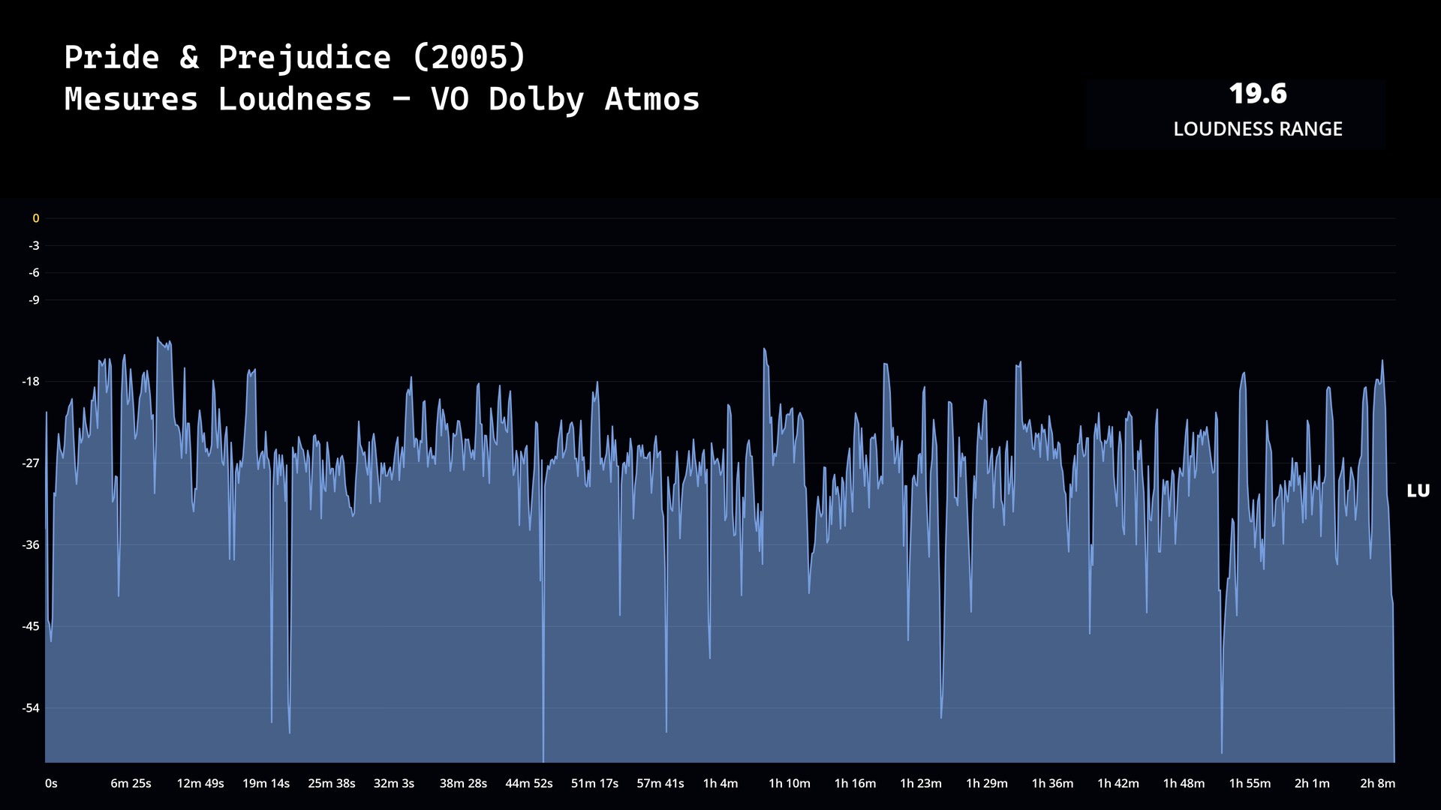This screenshot has height=810, width=1441.
Task: Click the 0s time axis label
Action: pos(51,783)
